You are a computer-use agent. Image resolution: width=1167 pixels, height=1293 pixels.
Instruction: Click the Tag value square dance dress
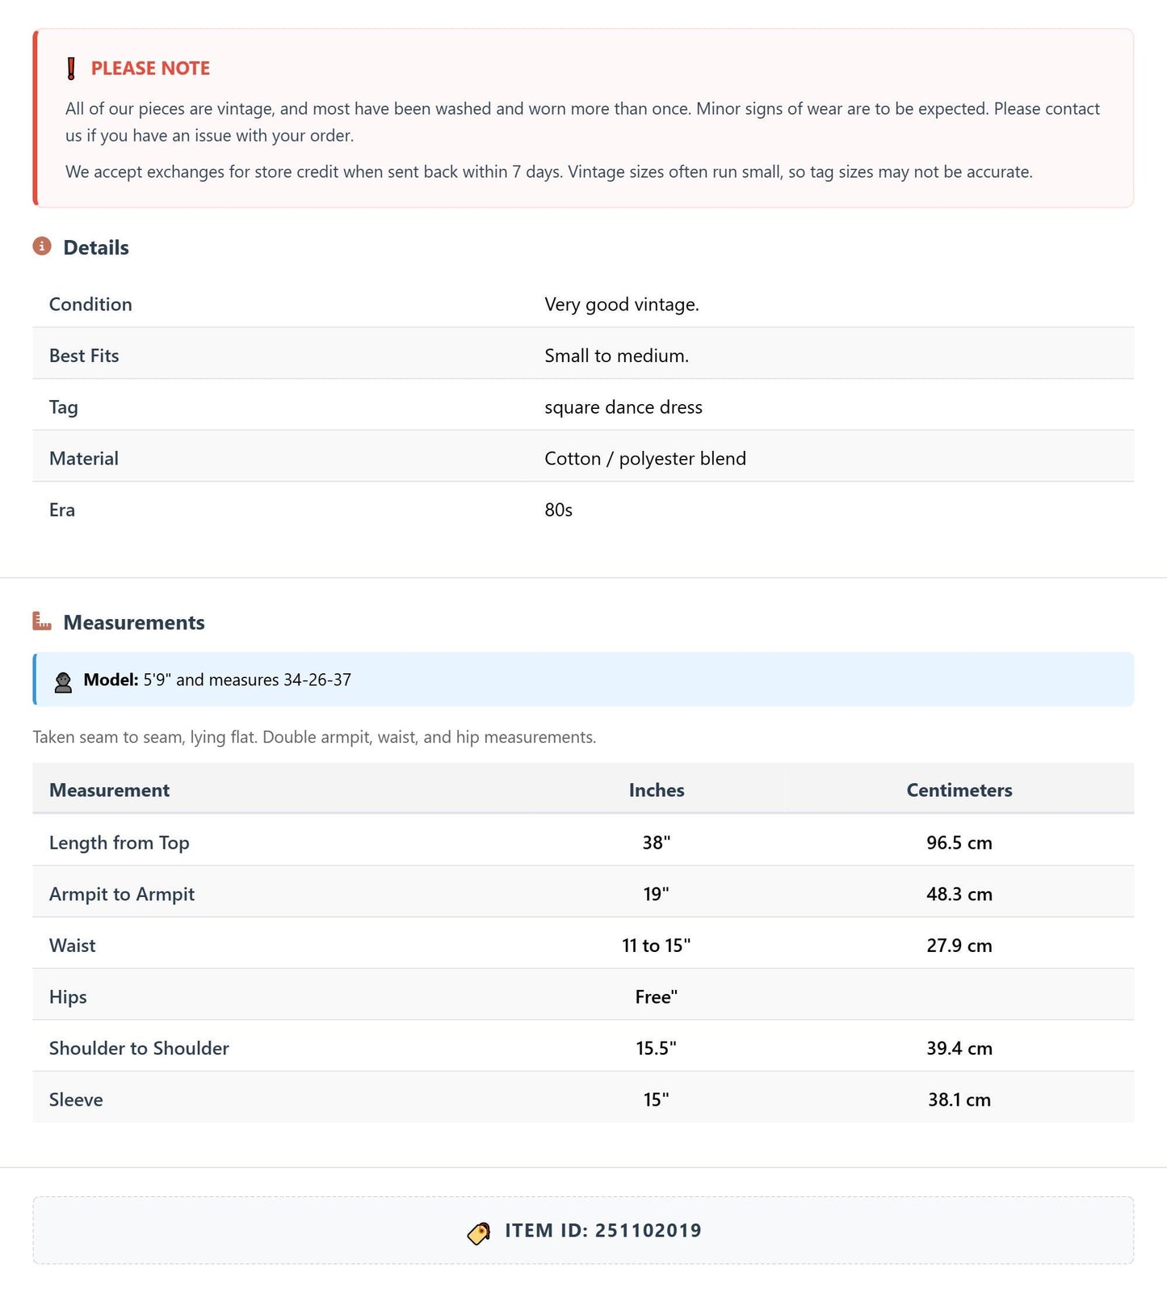pyautogui.click(x=623, y=407)
